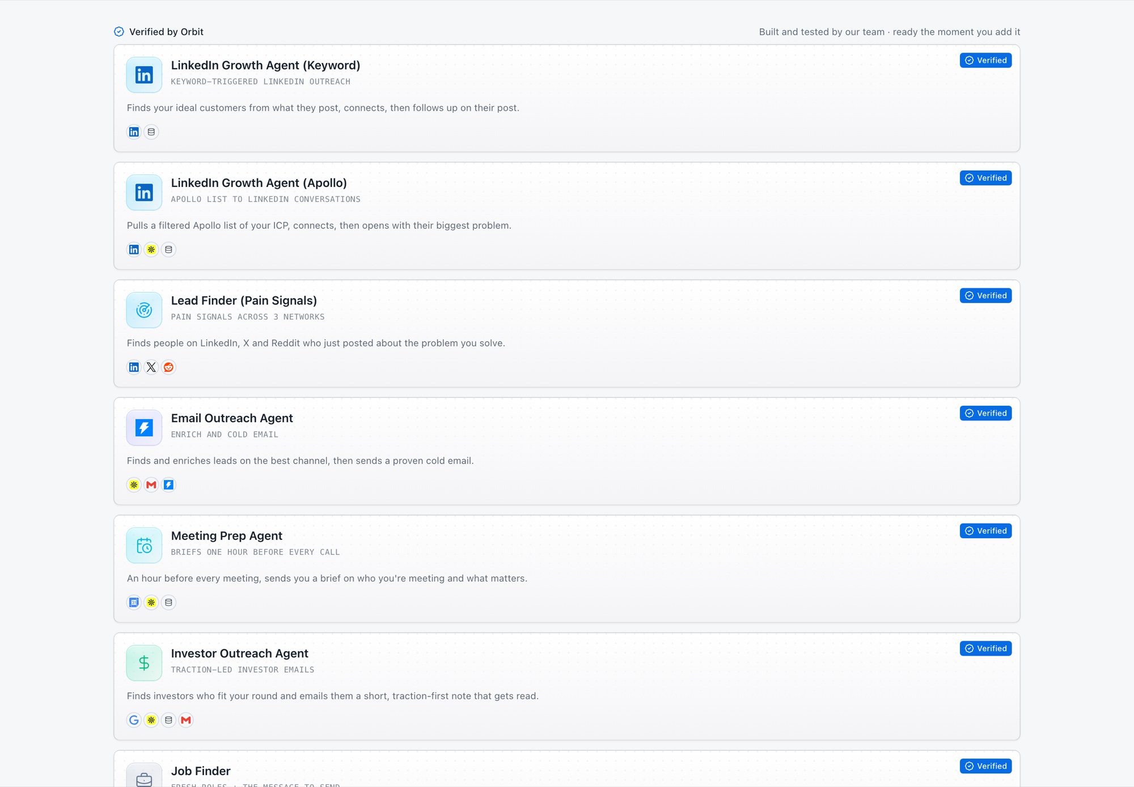Open the LinkedIn Growth Agent (Keyword) title

tap(265, 65)
